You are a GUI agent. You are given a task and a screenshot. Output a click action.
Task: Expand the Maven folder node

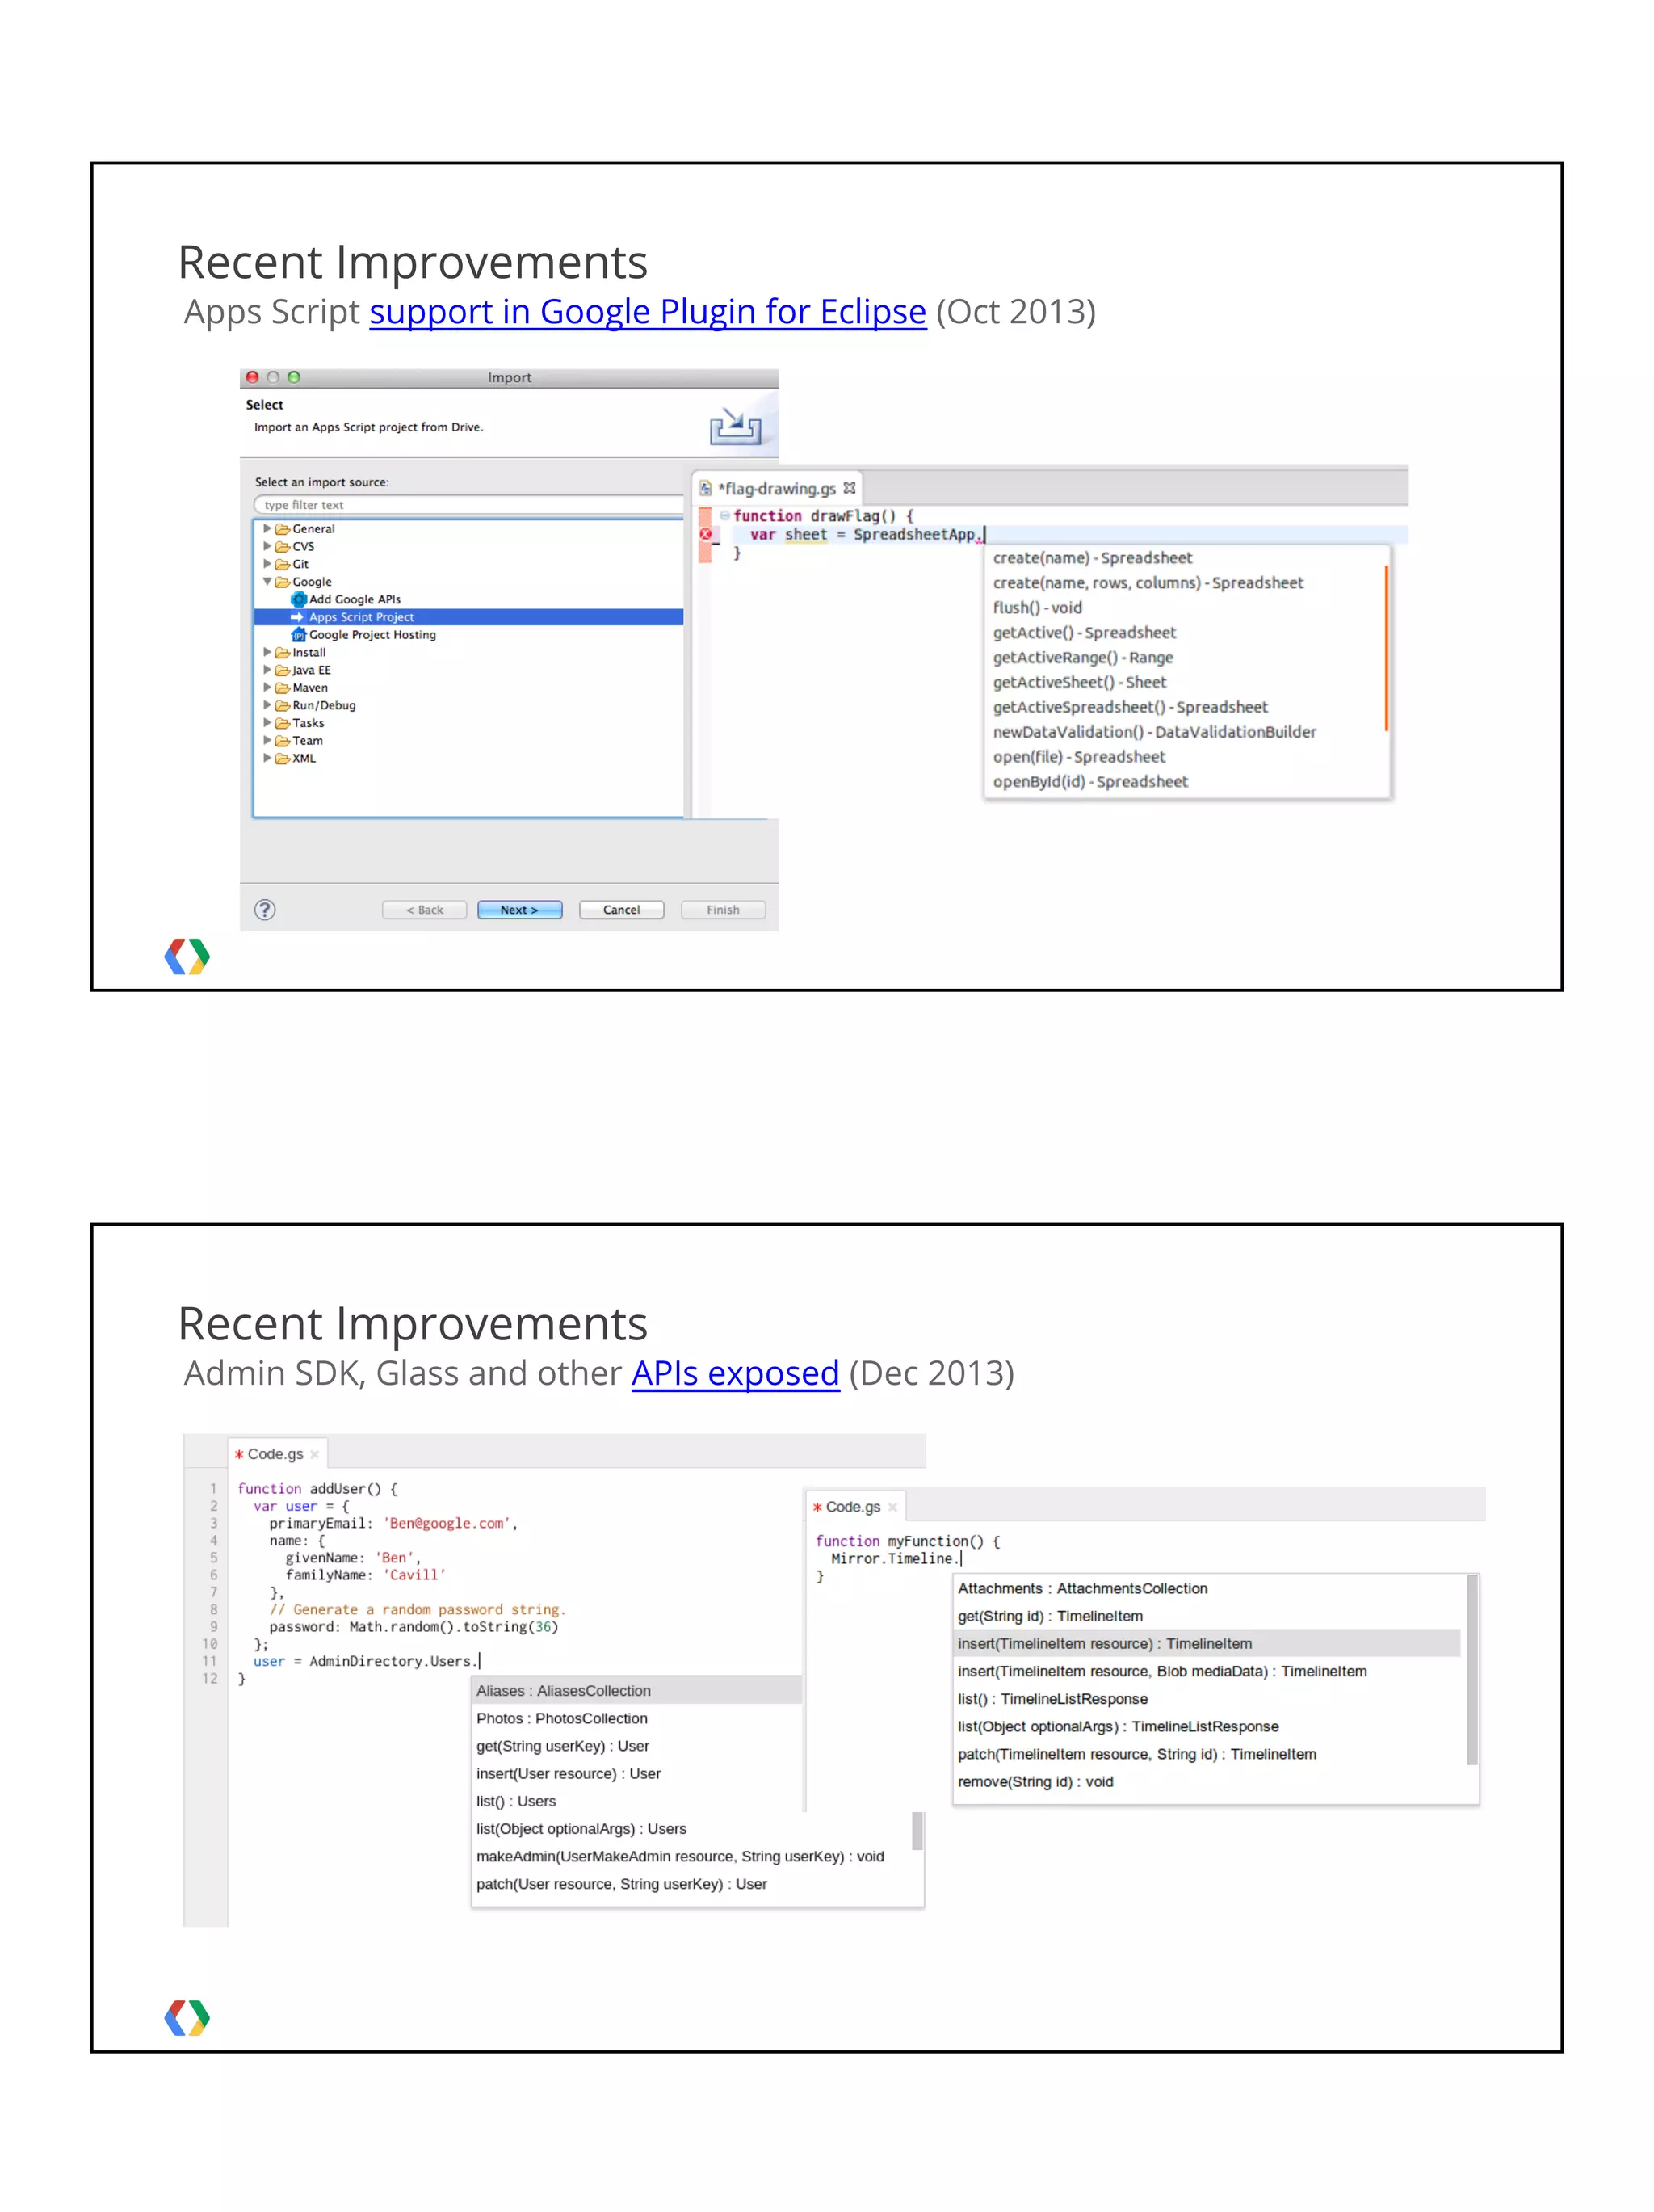(x=267, y=687)
